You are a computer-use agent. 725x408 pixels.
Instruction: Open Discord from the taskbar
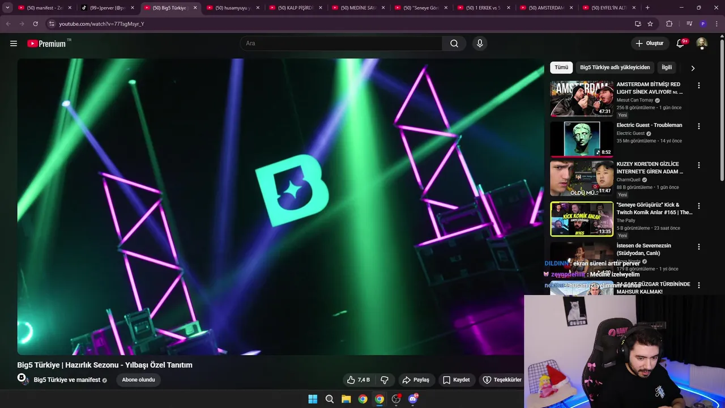[x=413, y=399]
